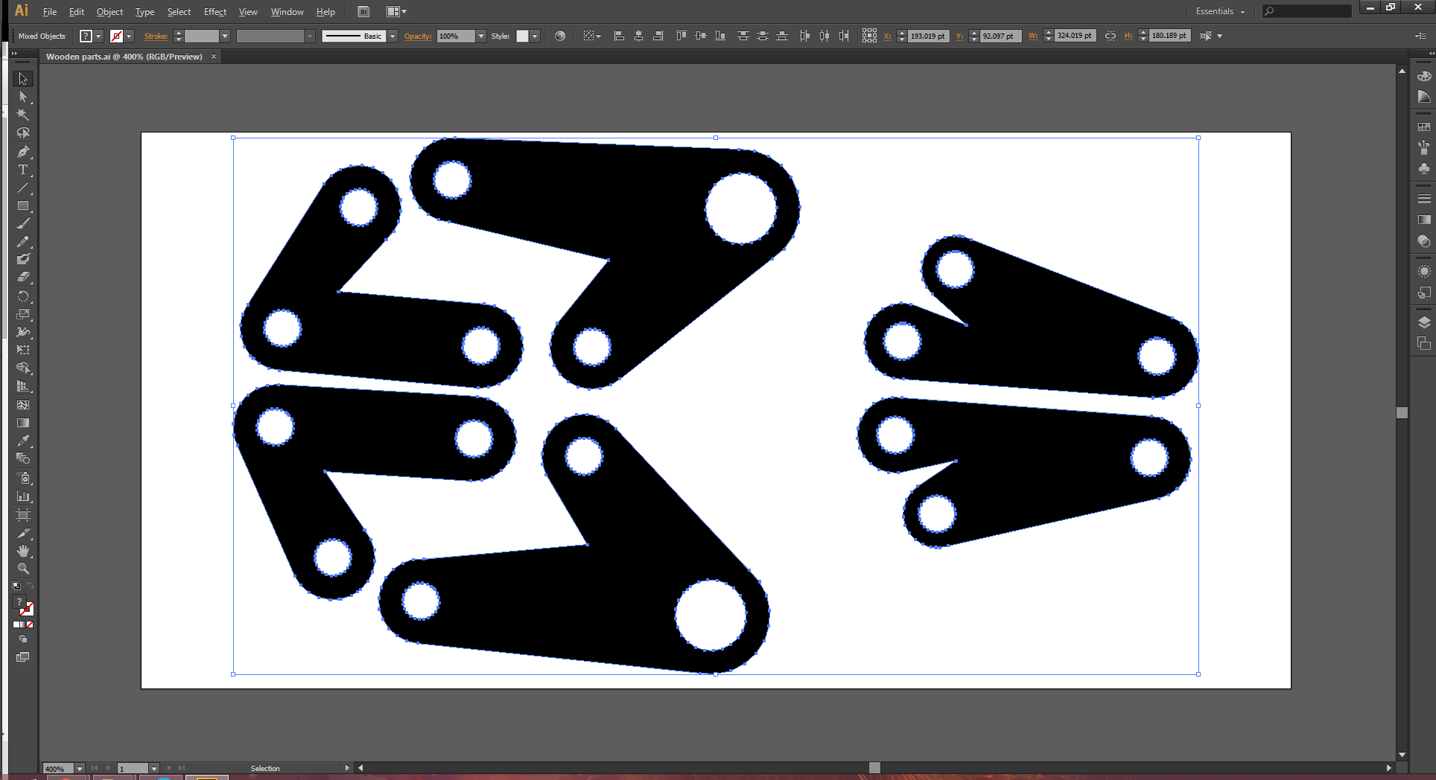
Task: Open Opacity percentage dropdown
Action: [x=481, y=36]
